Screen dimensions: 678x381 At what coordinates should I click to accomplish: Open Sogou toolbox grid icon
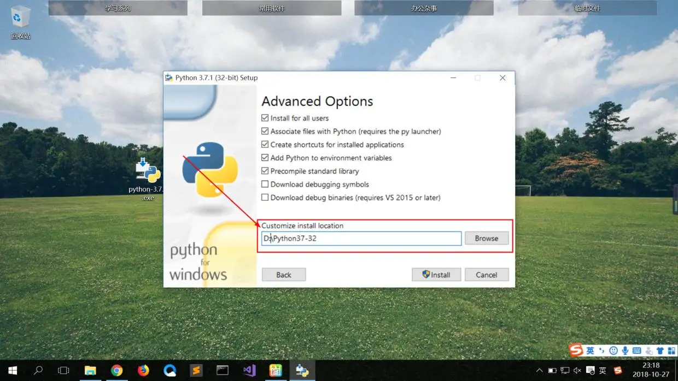(671, 350)
